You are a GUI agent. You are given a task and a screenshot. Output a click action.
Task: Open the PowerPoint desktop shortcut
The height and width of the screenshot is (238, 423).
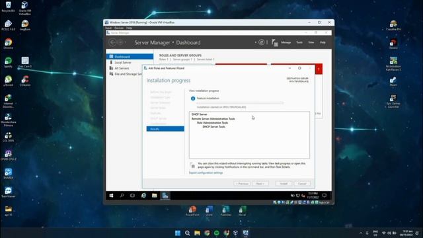tap(192, 211)
